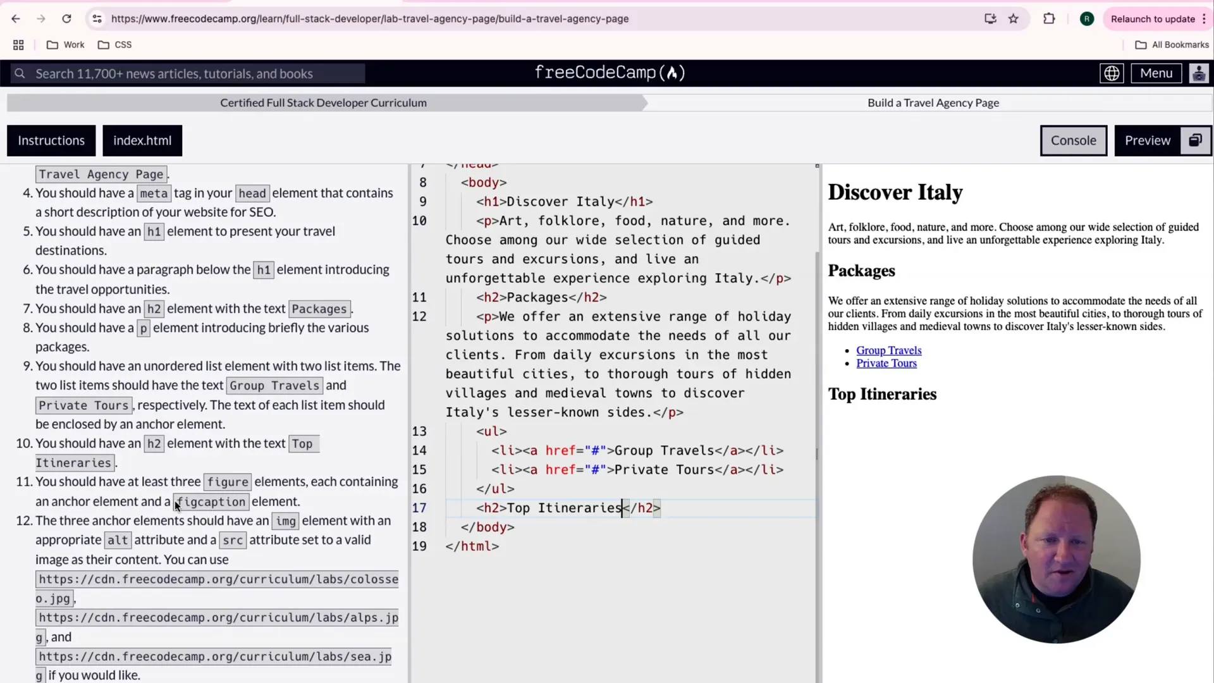
Task: Go back with the browser back arrow
Action: pyautogui.click(x=16, y=19)
